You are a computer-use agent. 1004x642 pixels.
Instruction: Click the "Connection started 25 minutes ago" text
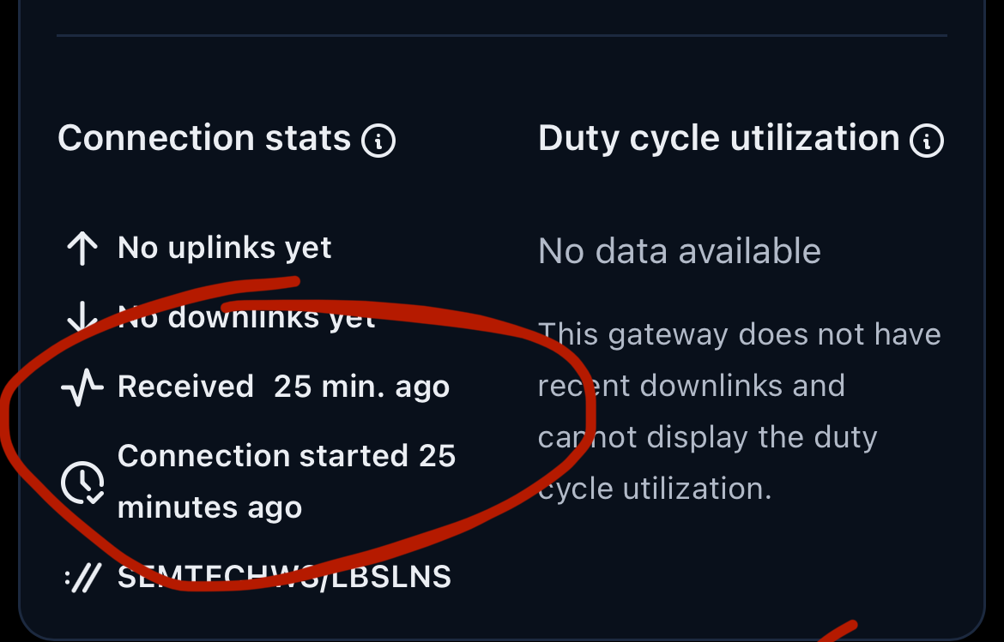[x=286, y=481]
